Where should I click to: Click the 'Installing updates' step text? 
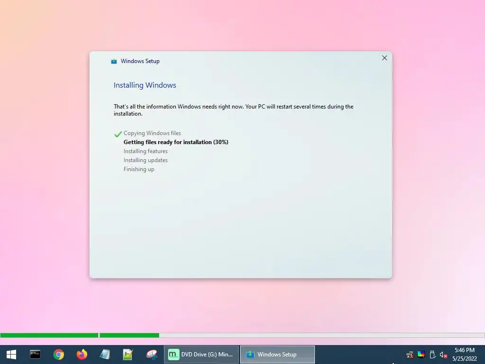click(146, 160)
